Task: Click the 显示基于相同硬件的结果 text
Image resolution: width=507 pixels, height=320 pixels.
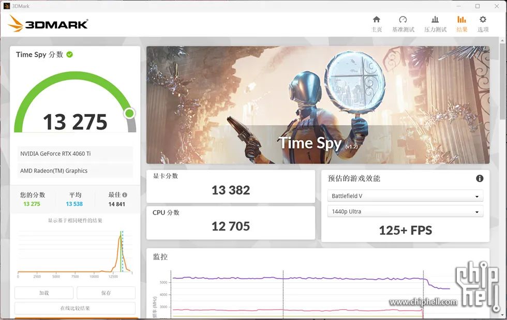Action: (x=75, y=220)
